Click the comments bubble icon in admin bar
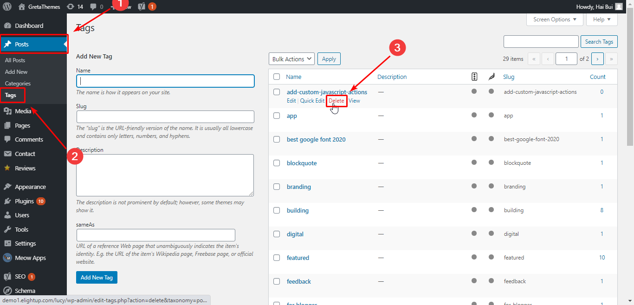Image resolution: width=634 pixels, height=305 pixels. pyautogui.click(x=93, y=7)
